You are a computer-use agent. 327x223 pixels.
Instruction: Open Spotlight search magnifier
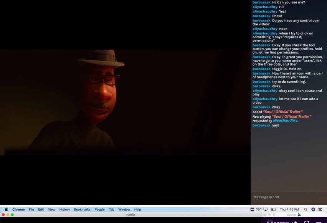(306, 209)
